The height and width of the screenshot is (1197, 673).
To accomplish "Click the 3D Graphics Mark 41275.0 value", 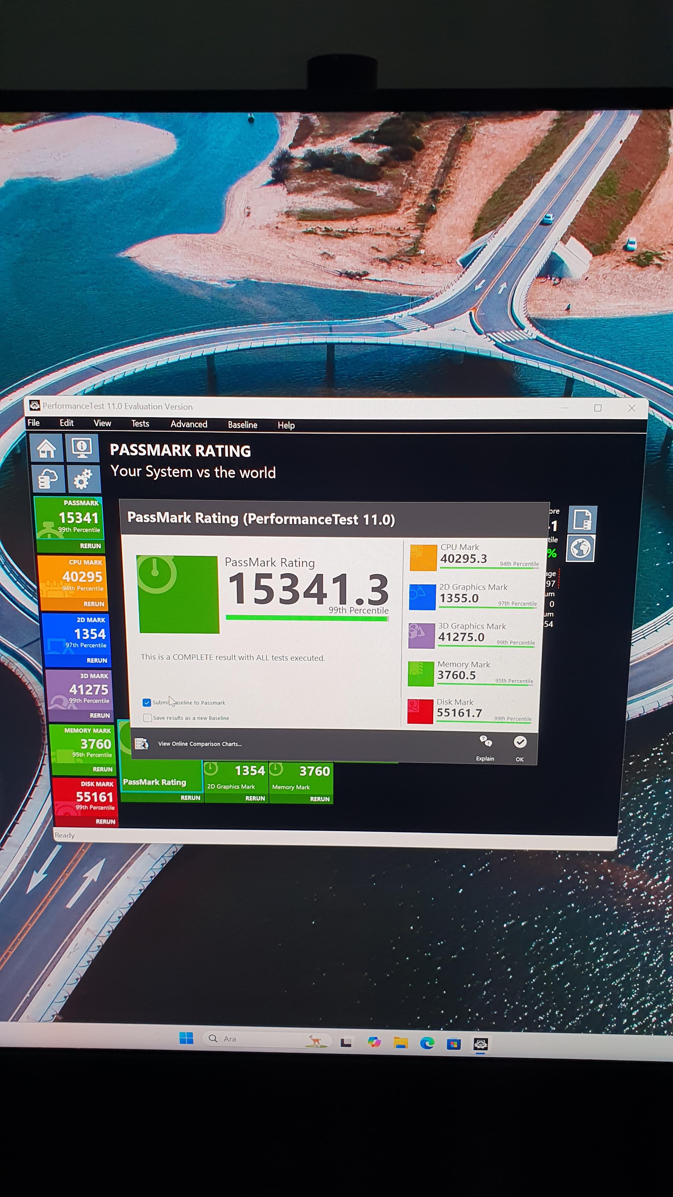I will click(461, 637).
